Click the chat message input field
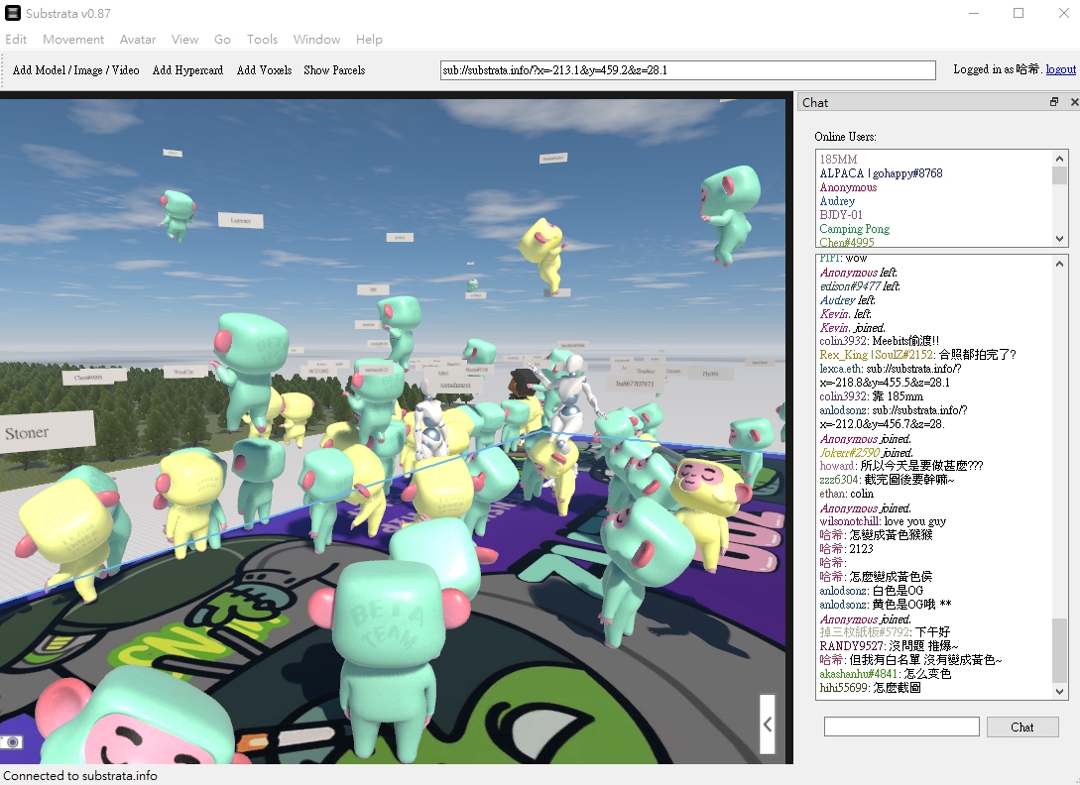The width and height of the screenshot is (1080, 785). point(901,727)
